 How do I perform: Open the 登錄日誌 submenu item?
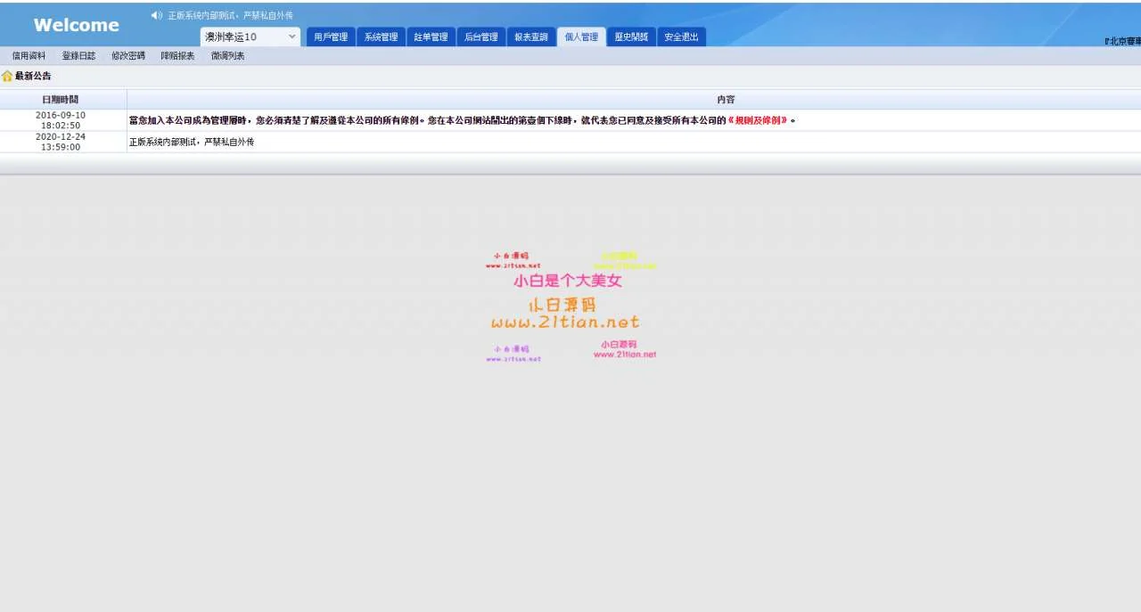coord(78,56)
